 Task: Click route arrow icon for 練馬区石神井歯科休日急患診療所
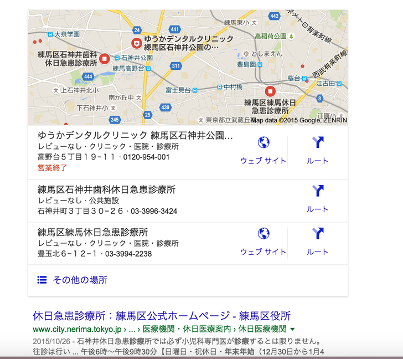coord(318,191)
